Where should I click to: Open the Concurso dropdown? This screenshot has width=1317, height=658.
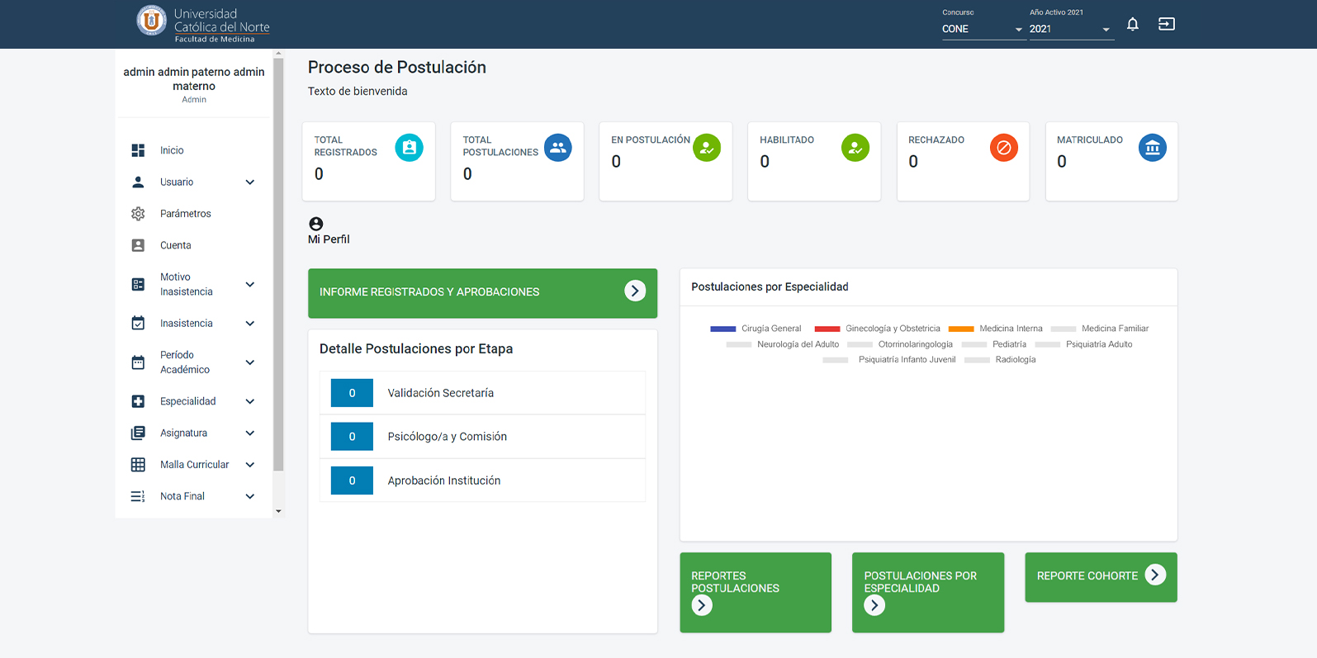982,29
